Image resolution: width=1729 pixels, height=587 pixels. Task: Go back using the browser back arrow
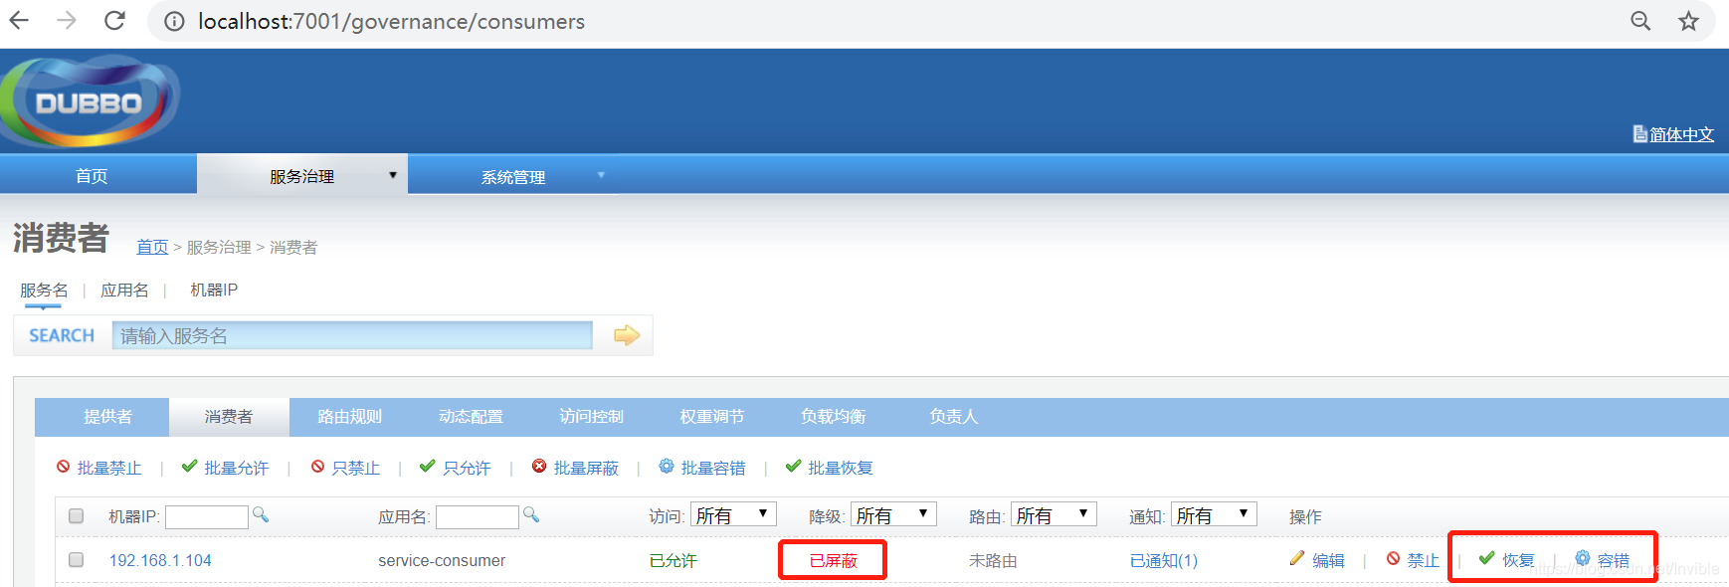point(19,21)
